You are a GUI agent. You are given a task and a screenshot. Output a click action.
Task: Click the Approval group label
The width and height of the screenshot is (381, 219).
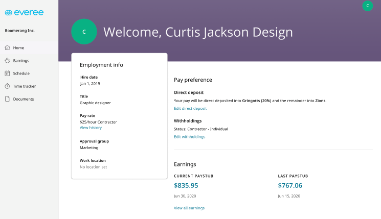point(94,141)
